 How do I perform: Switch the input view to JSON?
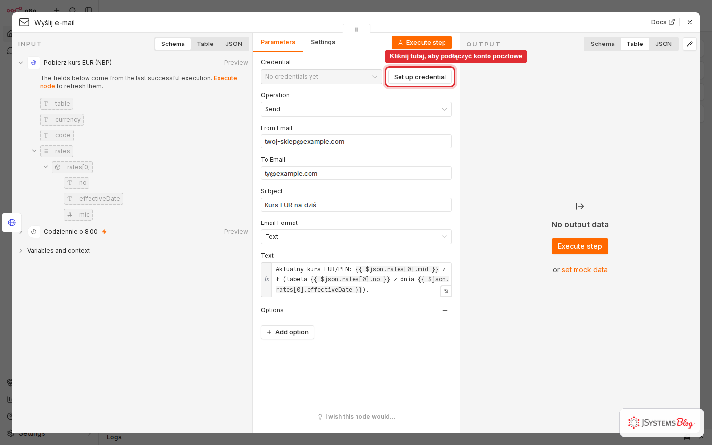pyautogui.click(x=234, y=44)
